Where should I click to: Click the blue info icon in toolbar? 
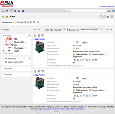[x=23, y=11]
